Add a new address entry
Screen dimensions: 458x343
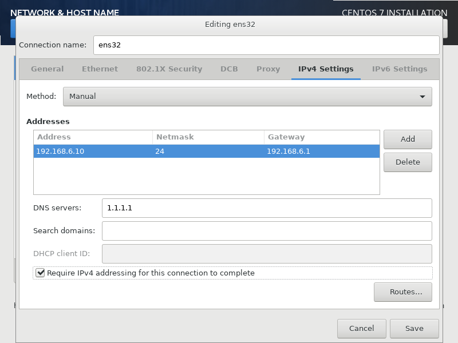tap(408, 139)
